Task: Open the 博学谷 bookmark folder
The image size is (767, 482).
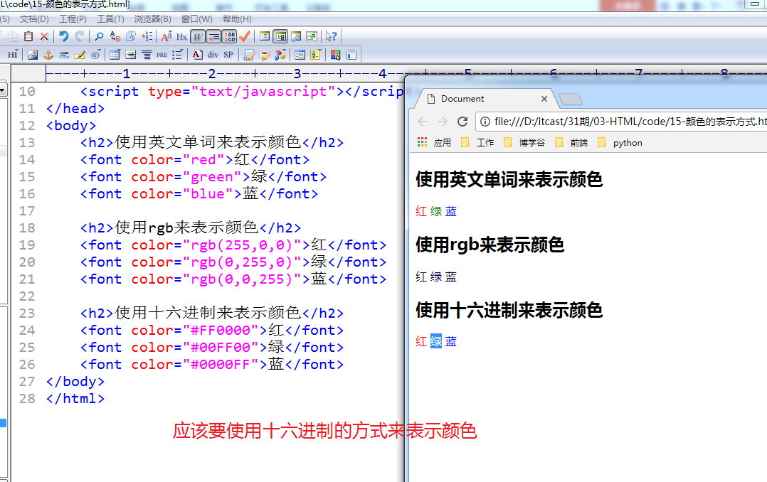Action: 524,143
